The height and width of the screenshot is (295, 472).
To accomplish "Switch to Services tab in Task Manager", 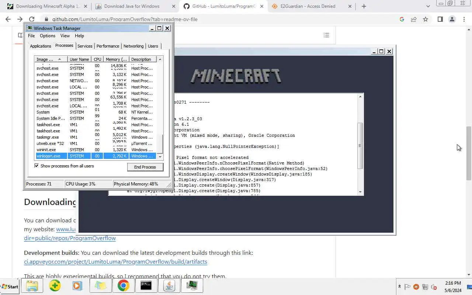I will pos(85,46).
